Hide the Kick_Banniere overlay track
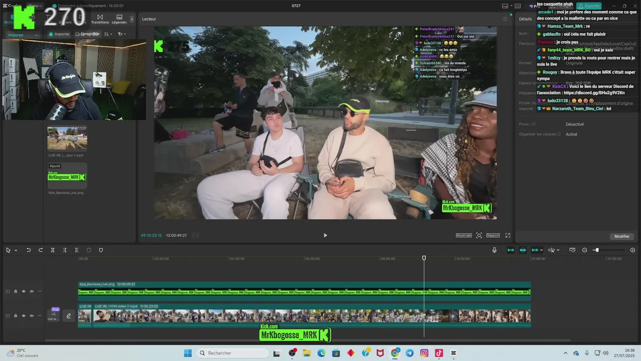 point(24,291)
